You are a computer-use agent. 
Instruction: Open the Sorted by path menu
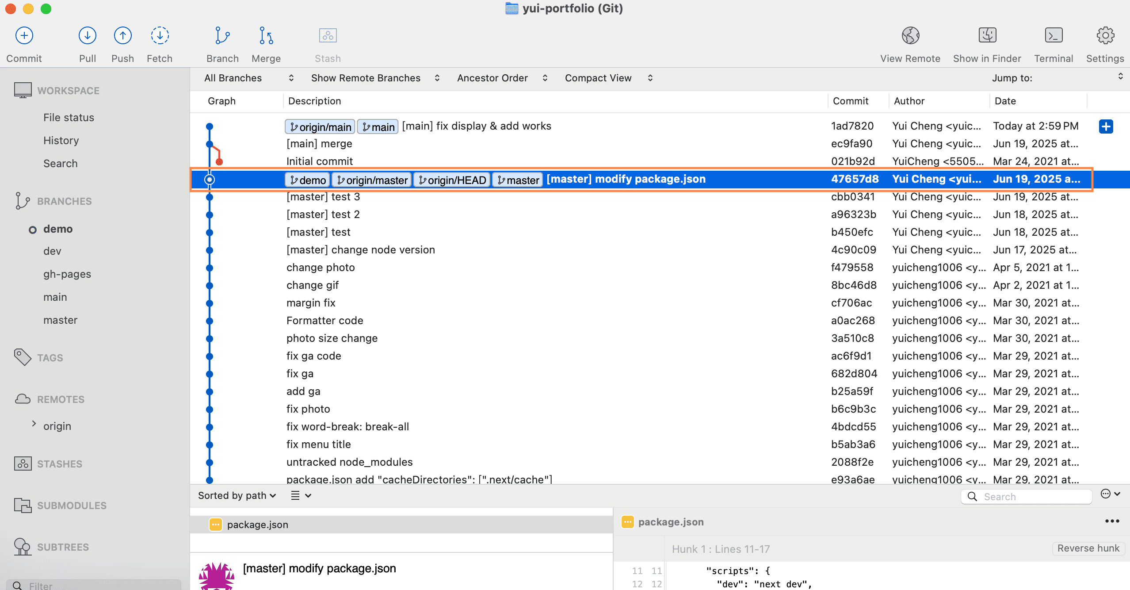tap(237, 495)
